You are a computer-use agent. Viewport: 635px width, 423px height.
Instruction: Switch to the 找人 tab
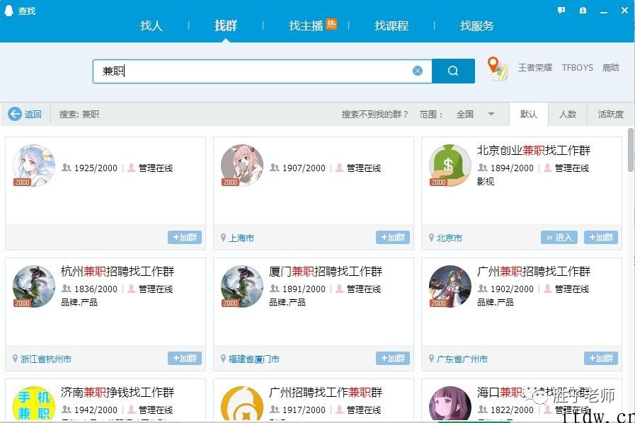[x=151, y=26]
